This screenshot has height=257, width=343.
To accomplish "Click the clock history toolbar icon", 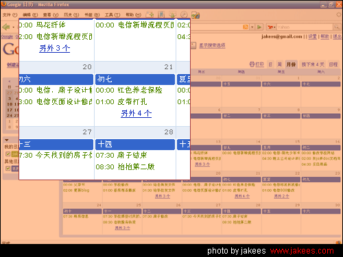I will [x=184, y=15].
